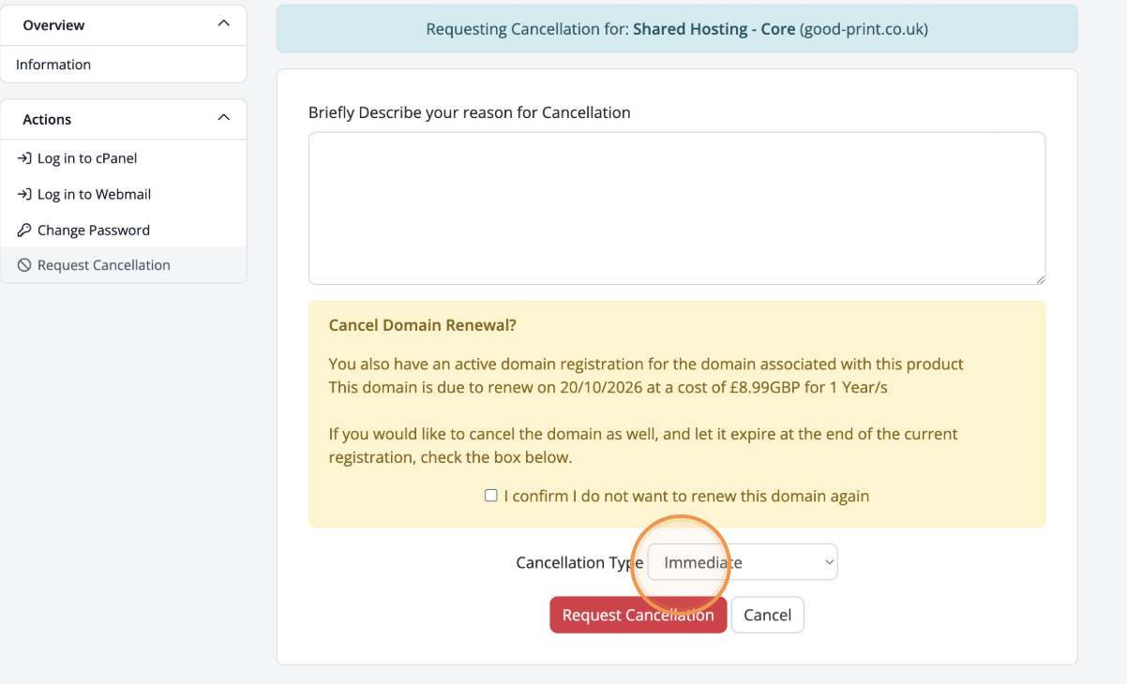Click the login arrow icon beside cPanel

[24, 158]
